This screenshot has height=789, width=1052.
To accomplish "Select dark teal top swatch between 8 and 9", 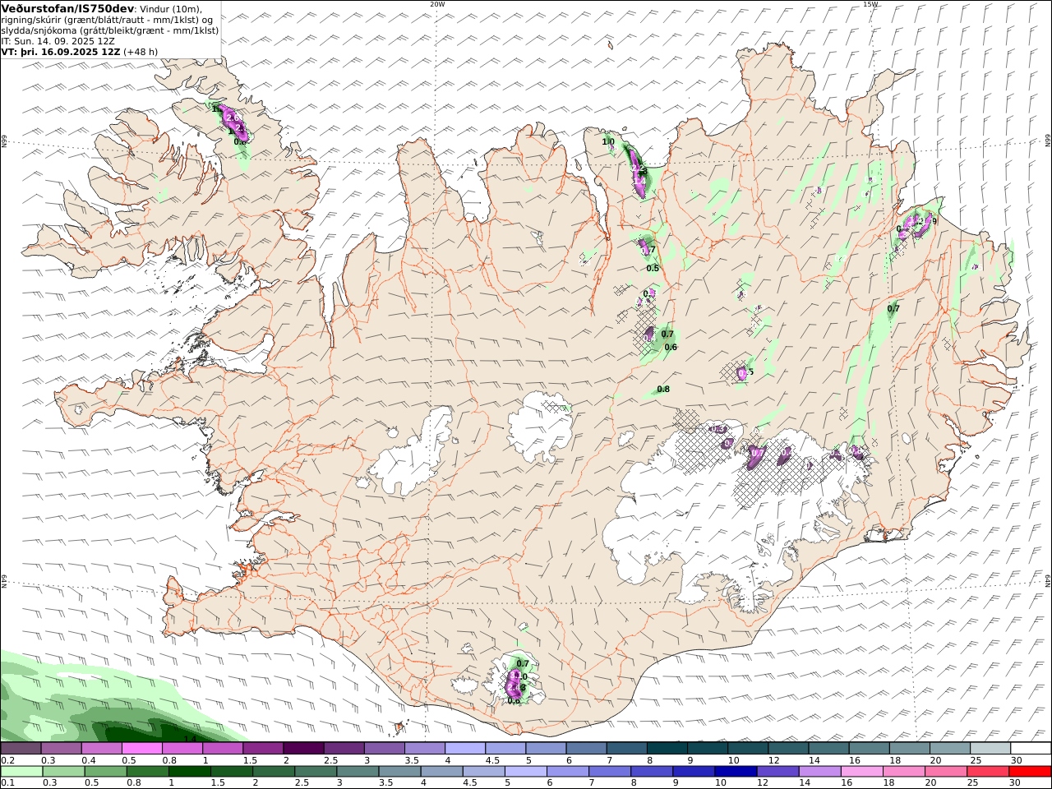I will pos(667,749).
